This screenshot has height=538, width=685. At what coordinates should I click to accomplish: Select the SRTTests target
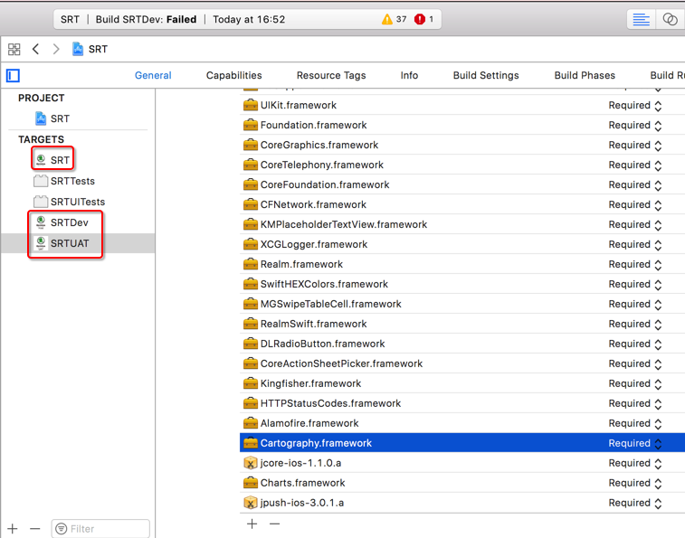[64, 181]
